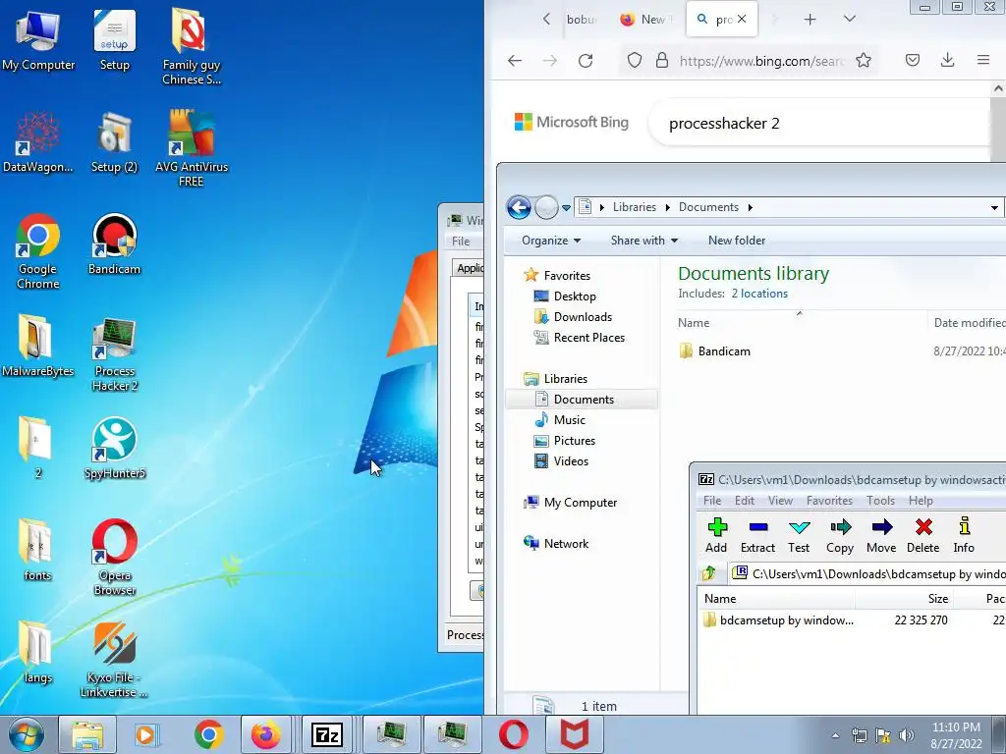Open Firefox downloads panel
Image resolution: width=1006 pixels, height=754 pixels.
click(948, 60)
